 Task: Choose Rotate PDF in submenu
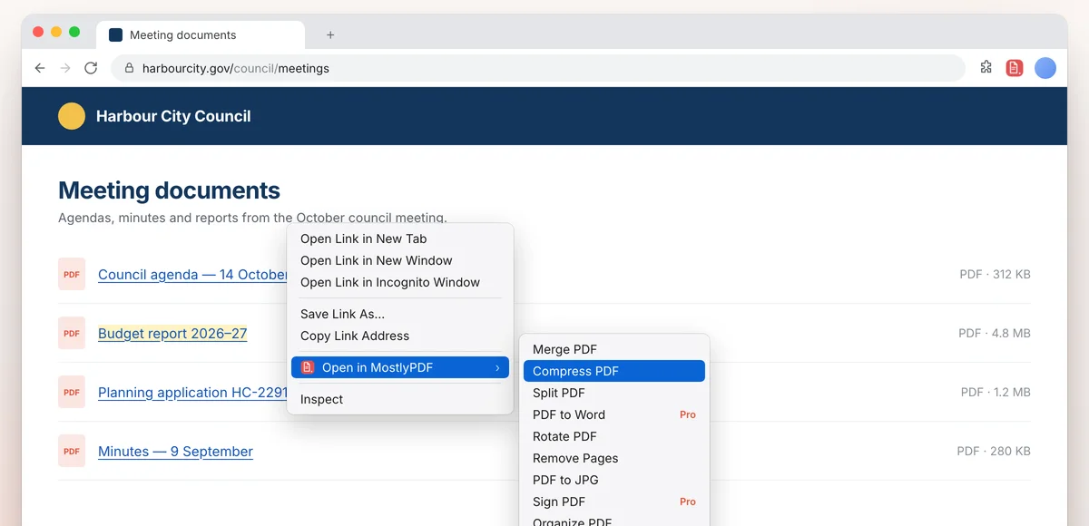coord(614,436)
